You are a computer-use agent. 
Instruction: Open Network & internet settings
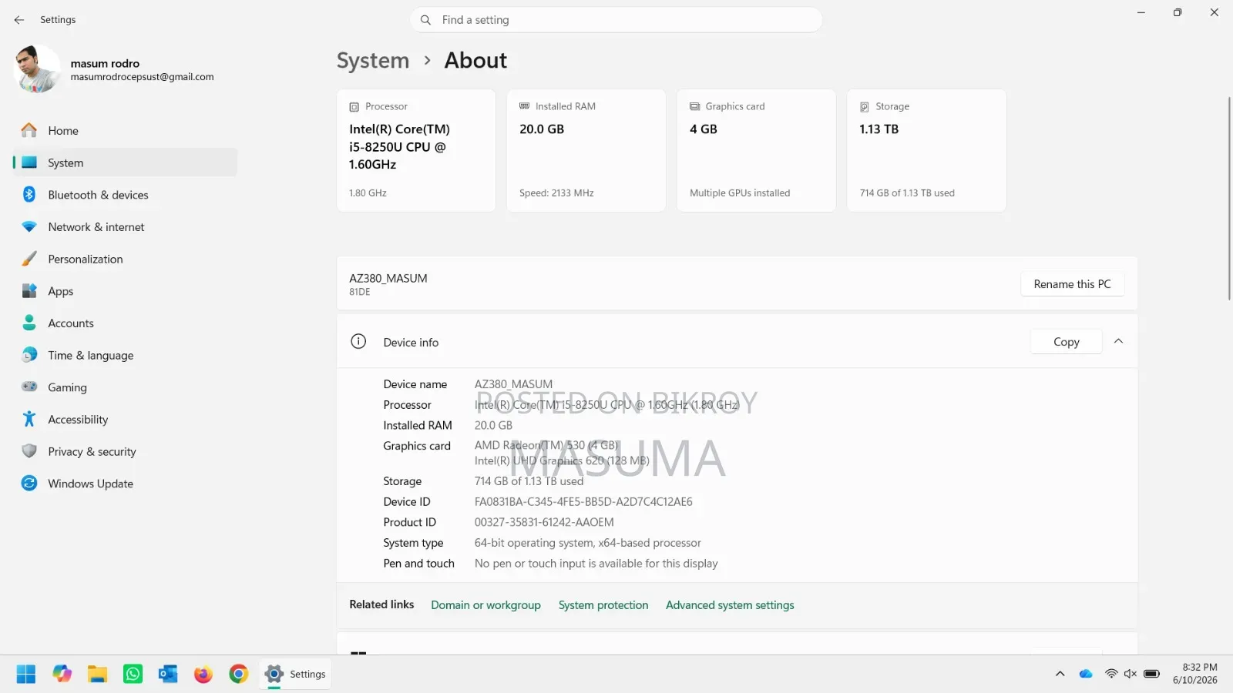[x=125, y=227]
